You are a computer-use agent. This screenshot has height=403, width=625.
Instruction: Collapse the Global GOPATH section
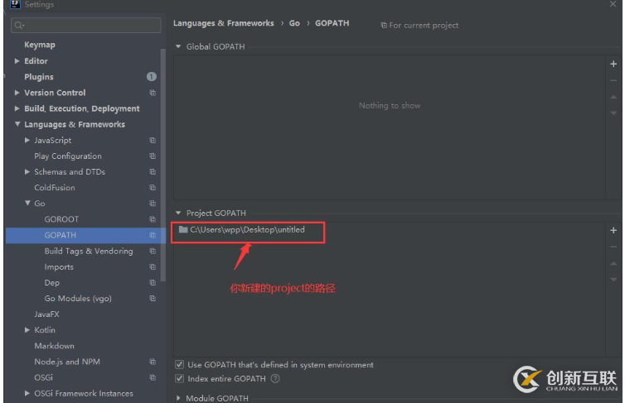pyautogui.click(x=178, y=46)
